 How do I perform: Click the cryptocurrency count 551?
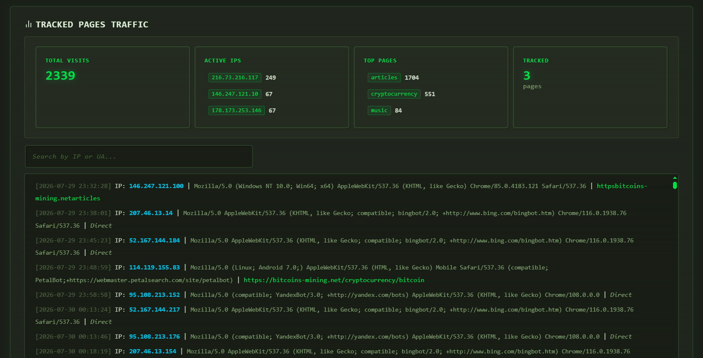430,94
